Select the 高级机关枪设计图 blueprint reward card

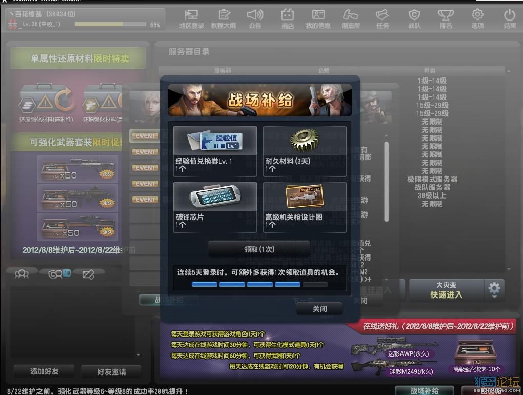[x=305, y=207]
